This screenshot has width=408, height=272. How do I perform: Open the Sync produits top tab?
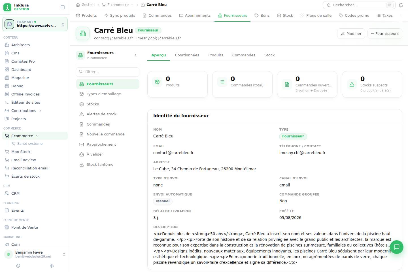[x=120, y=15]
